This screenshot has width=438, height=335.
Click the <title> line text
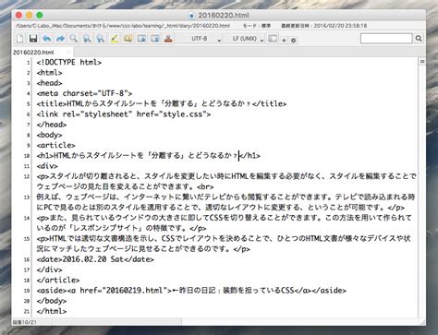coord(162,104)
